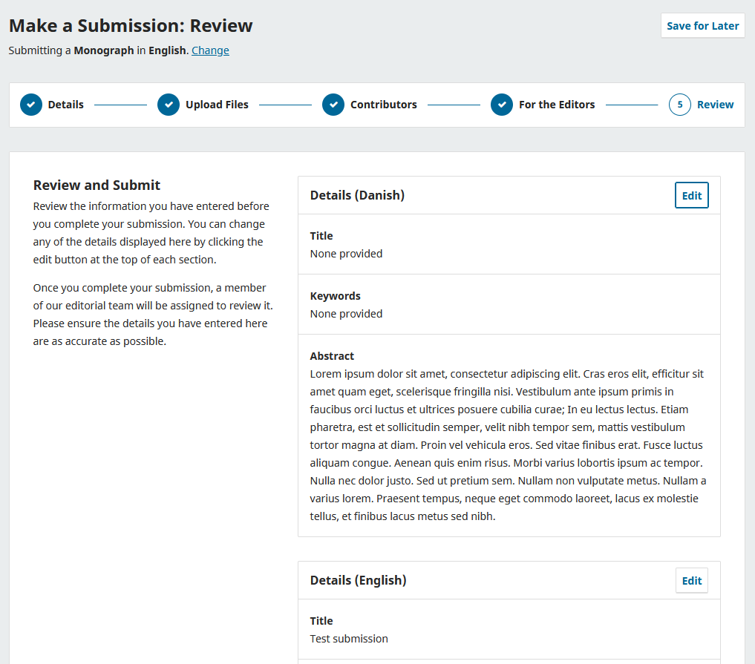Viewport: 755px width, 664px height.
Task: Edit the Details (English) section
Action: (x=691, y=579)
